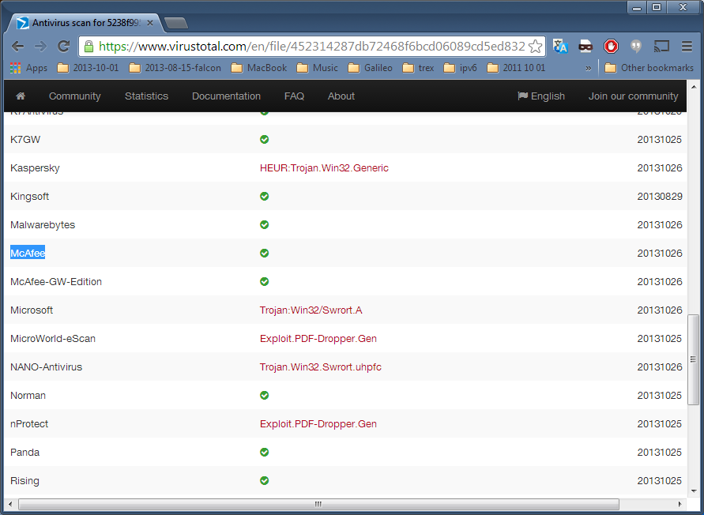Open the 2013-10-01 bookmark folder

[88, 68]
